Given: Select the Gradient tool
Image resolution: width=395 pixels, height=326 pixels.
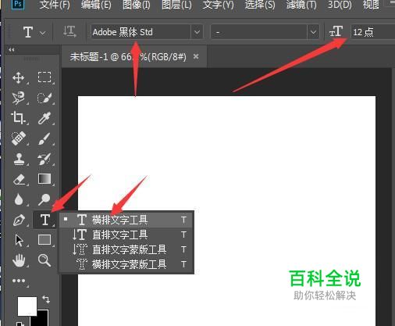Looking at the screenshot, I should coord(44,179).
